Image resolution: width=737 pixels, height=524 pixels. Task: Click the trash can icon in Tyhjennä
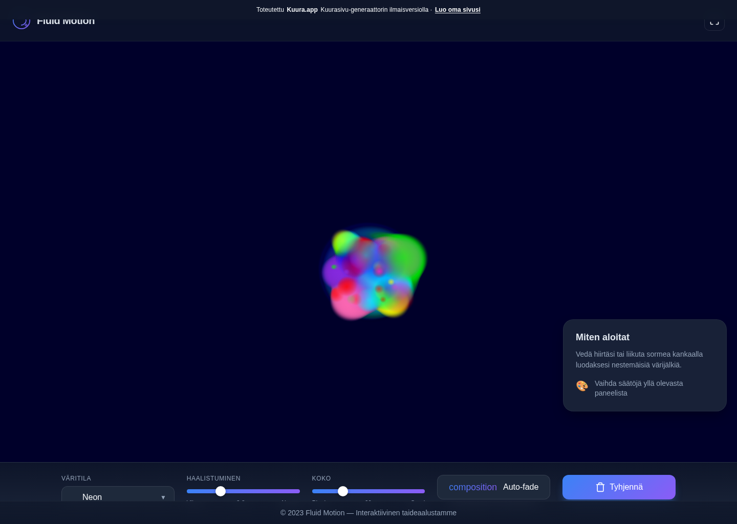[x=600, y=487]
